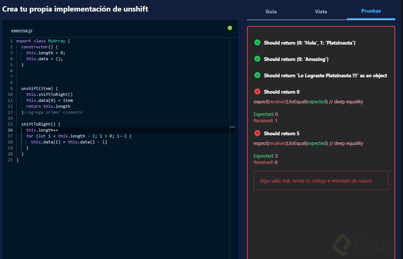The image size is (403, 259).
Task: Expand the 'Should return {0: 'Amazing'}' test
Action: (x=296, y=59)
